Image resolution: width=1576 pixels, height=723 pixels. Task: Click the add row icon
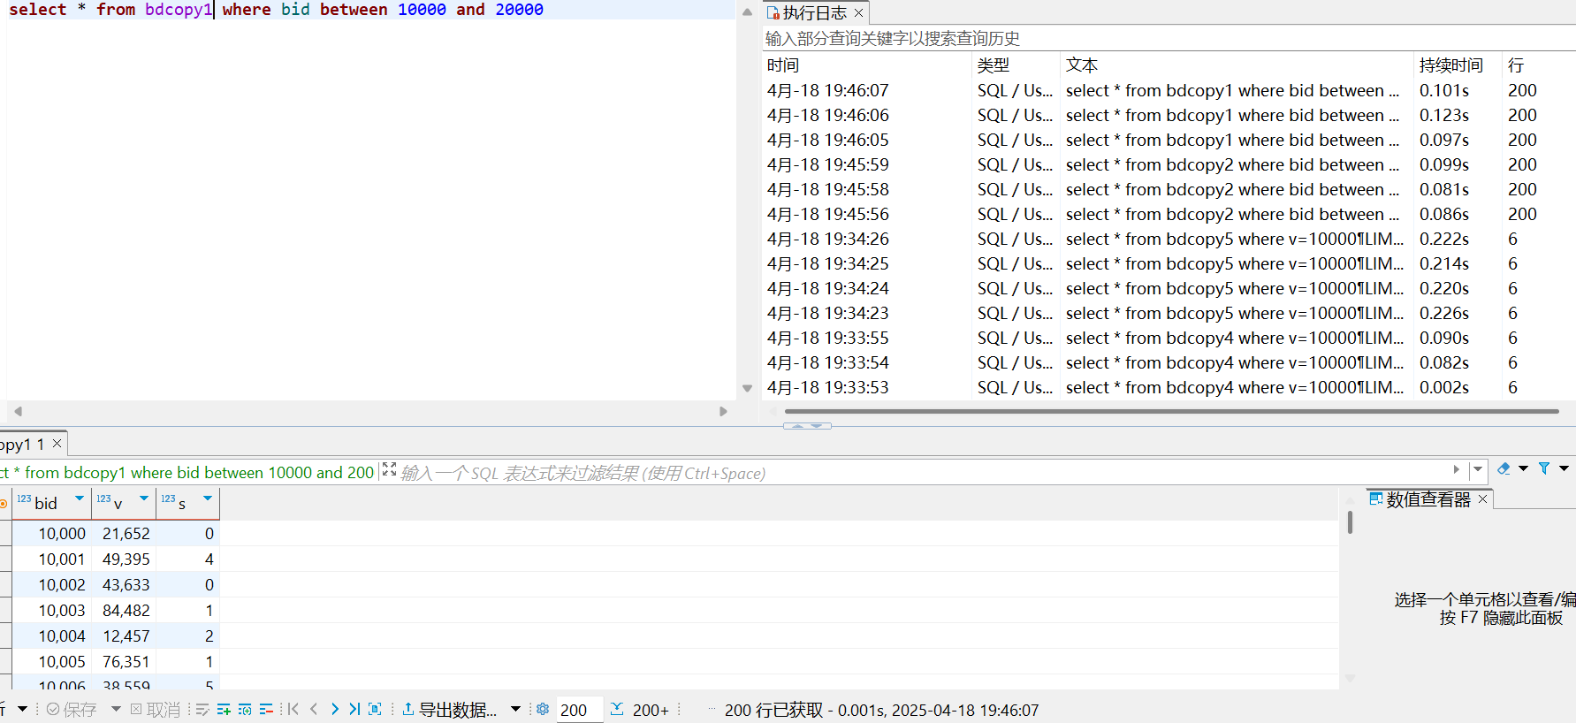224,709
